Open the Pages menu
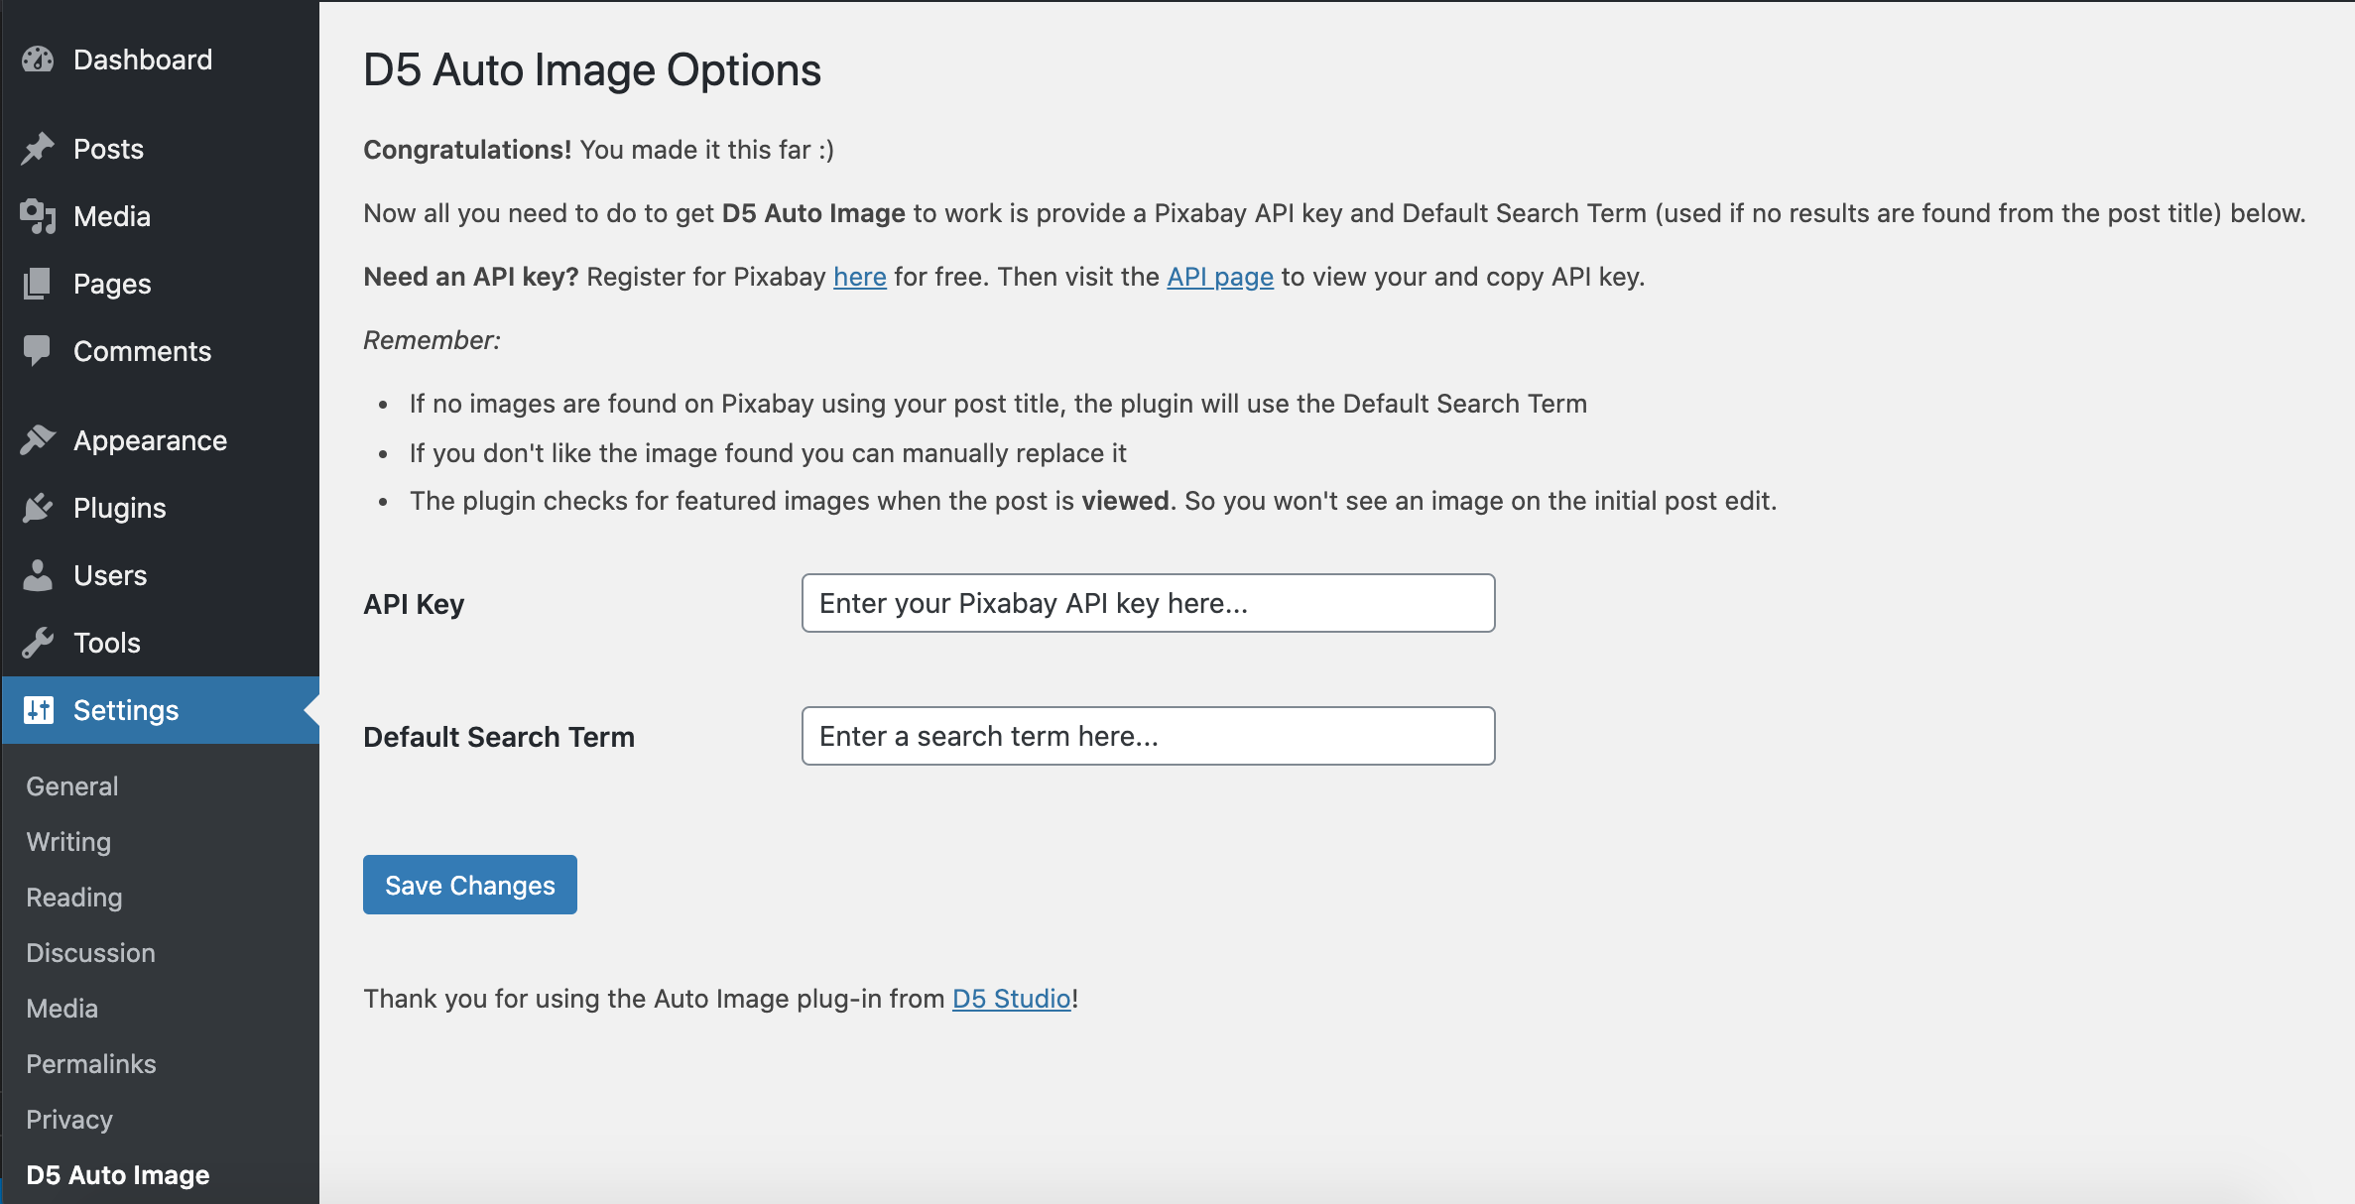The image size is (2355, 1204). tap(112, 284)
